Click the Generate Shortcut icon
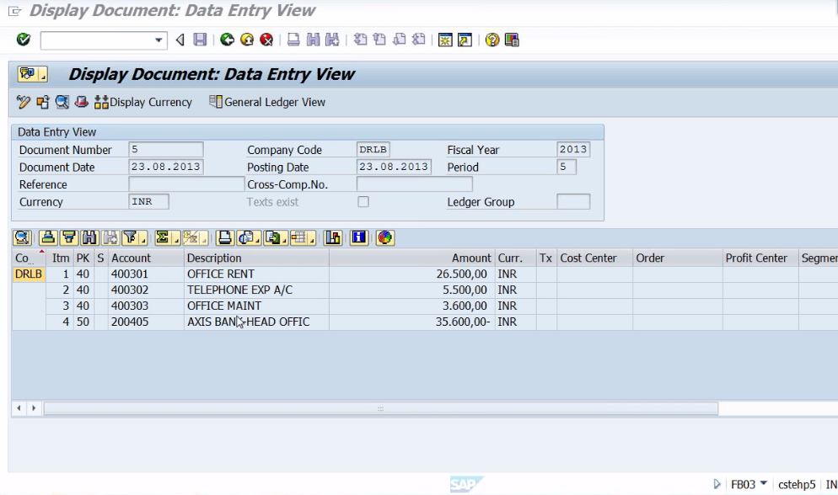This screenshot has width=838, height=495. tap(465, 40)
